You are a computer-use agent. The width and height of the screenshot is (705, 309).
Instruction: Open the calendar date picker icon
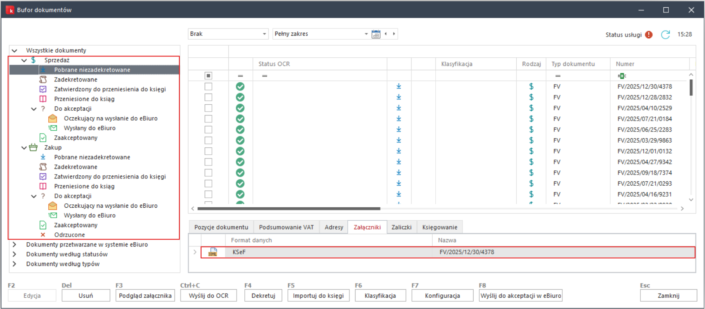(x=376, y=34)
